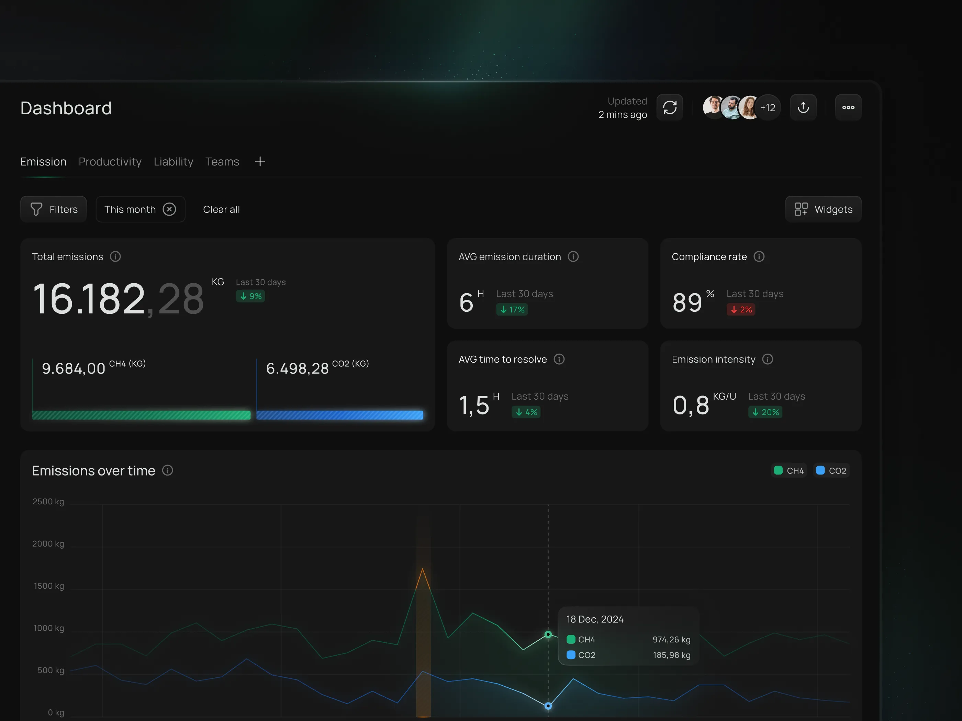Click the 974,26 kg tooltip value

click(x=671, y=640)
